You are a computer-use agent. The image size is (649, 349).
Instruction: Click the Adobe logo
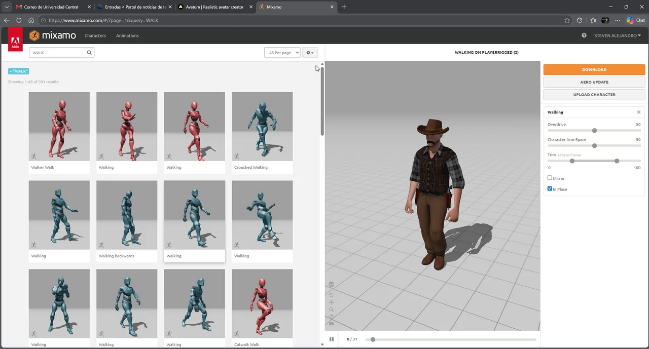[x=15, y=40]
